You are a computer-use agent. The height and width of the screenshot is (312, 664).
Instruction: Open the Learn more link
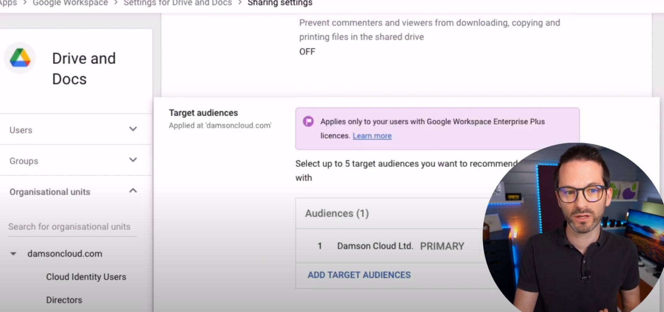(372, 136)
